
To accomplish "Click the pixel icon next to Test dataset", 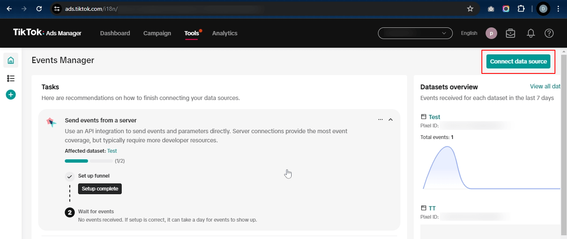I will (424, 117).
